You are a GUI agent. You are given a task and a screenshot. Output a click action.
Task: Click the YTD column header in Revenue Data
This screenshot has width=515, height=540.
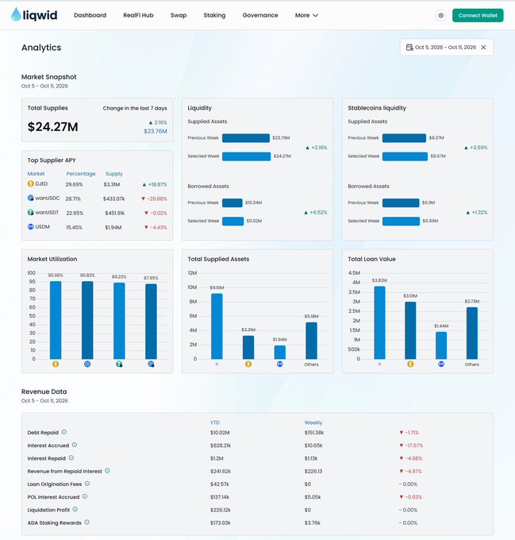[215, 422]
